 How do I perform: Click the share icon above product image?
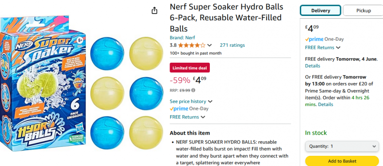point(155,11)
